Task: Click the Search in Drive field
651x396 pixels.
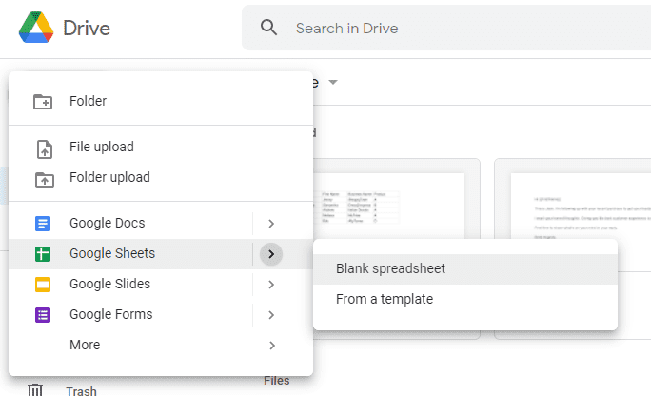Action: point(446,28)
